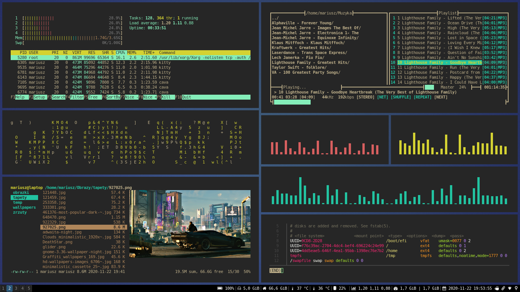Image resolution: width=520 pixels, height=292 pixels.
Task: Click the battery status icon
Action: click(221, 288)
